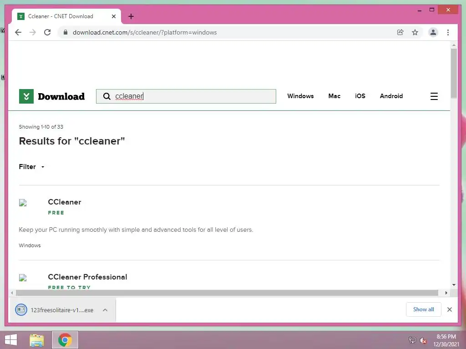Click the Download wordmark text
This screenshot has width=466, height=349.
pyautogui.click(x=61, y=96)
